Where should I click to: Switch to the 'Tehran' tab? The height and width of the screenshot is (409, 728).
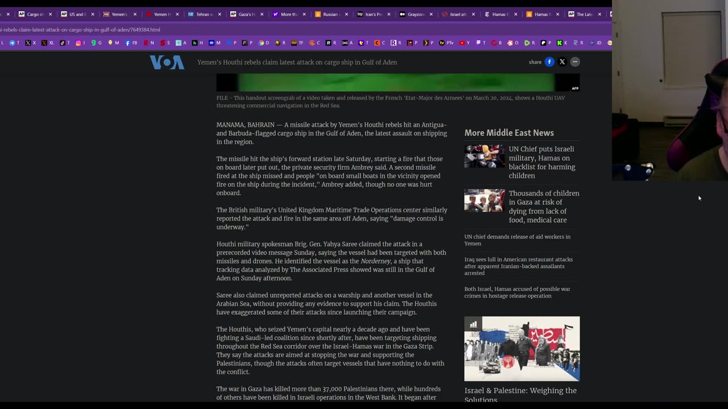click(x=204, y=14)
